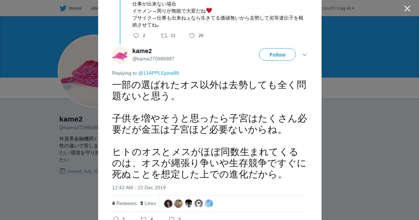Screen dimensions: 419x220
Task: Like the parent tweet with 20 likes
Action: [x=192, y=36]
